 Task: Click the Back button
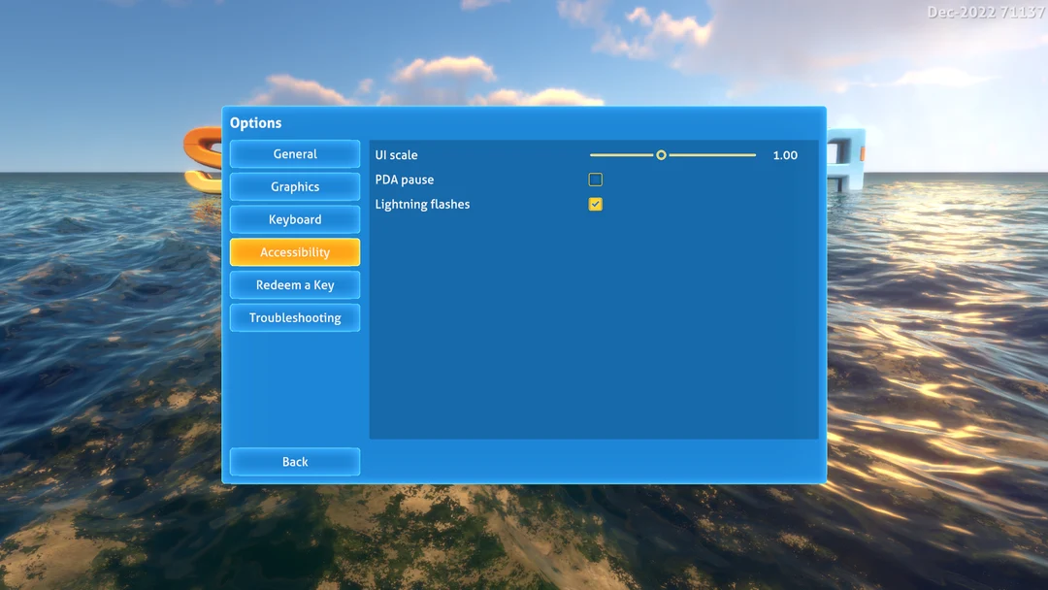295,461
